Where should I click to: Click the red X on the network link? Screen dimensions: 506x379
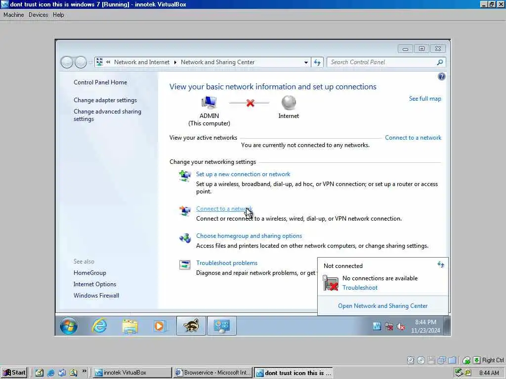coord(250,103)
